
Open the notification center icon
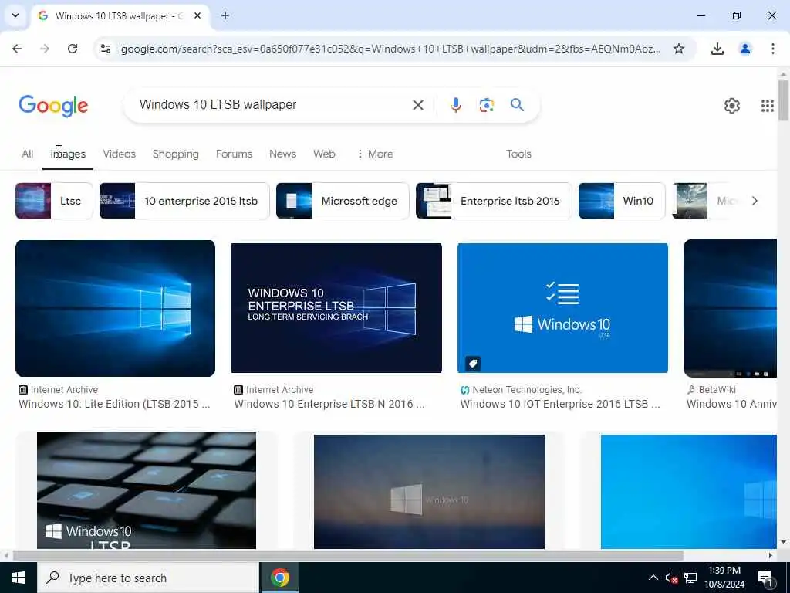click(765, 578)
